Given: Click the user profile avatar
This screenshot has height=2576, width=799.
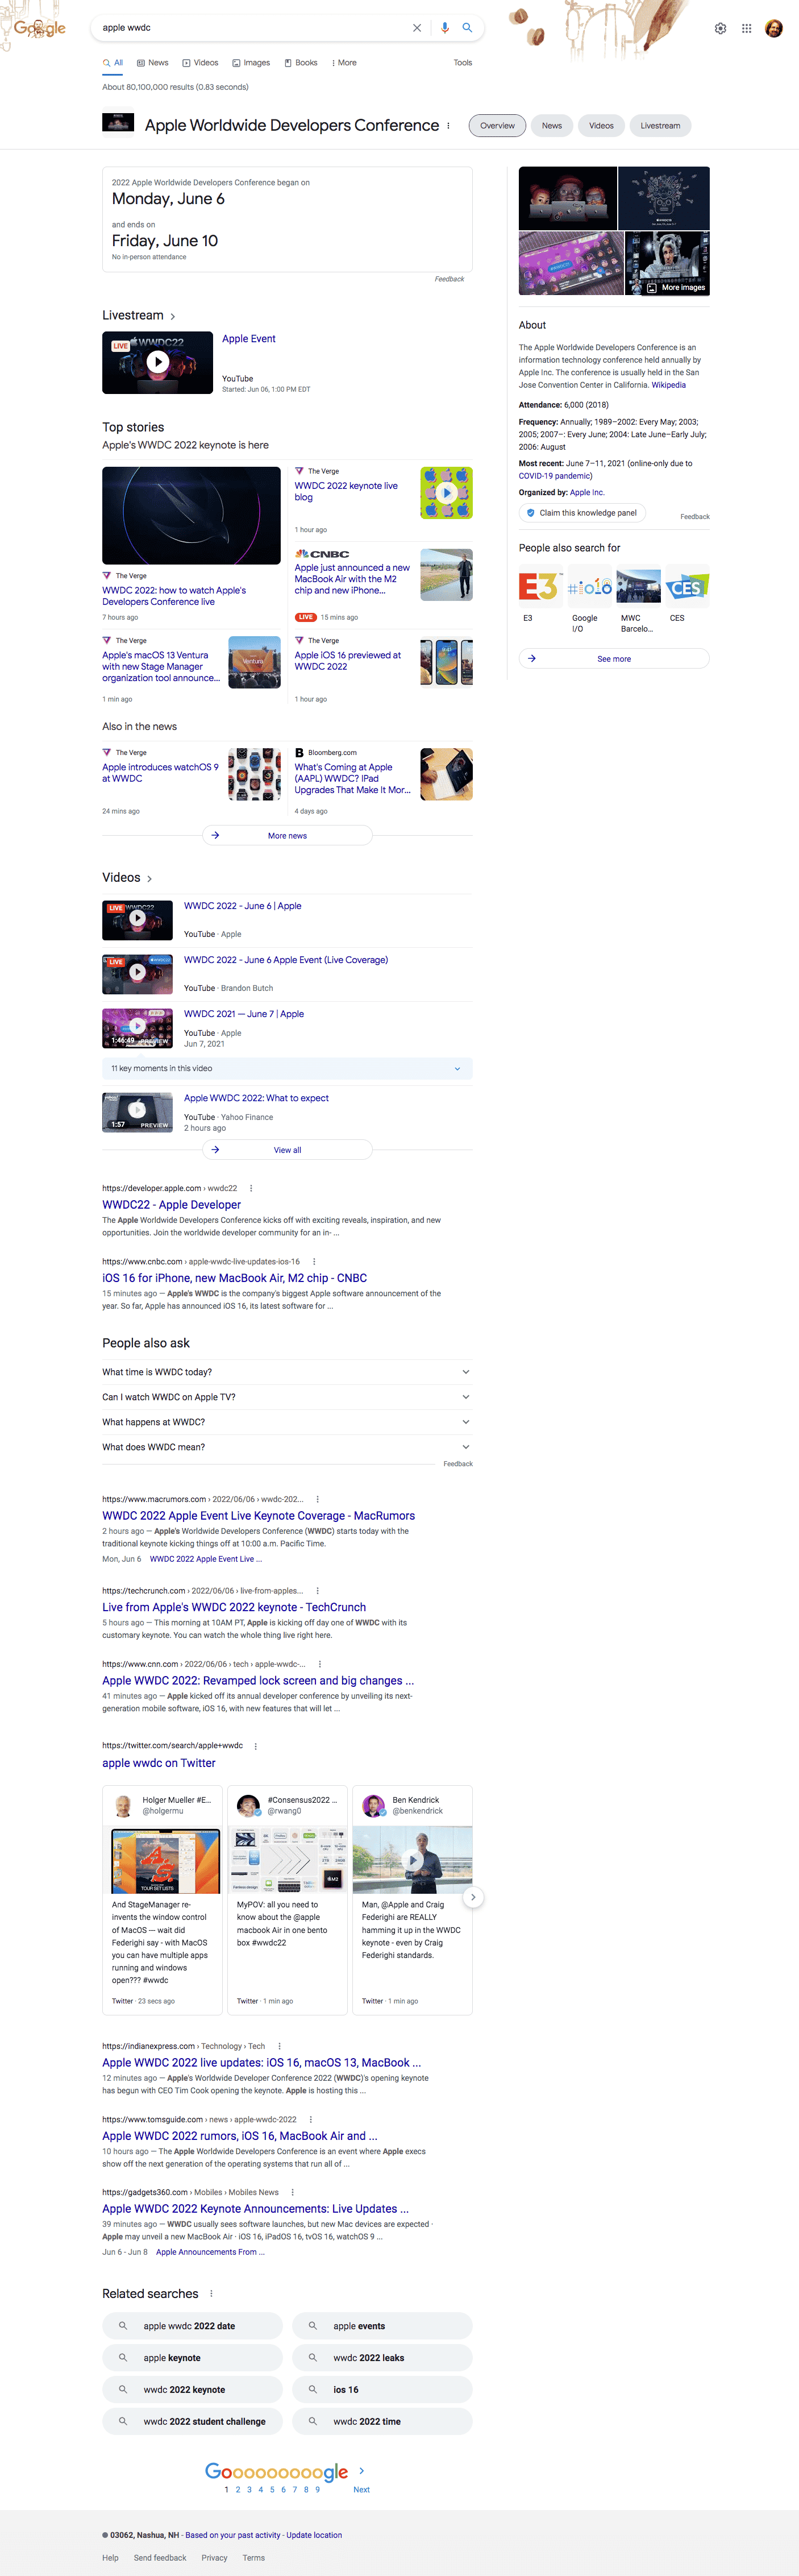Looking at the screenshot, I should click(773, 29).
